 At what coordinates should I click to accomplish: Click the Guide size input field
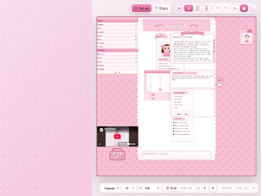pos(191,188)
